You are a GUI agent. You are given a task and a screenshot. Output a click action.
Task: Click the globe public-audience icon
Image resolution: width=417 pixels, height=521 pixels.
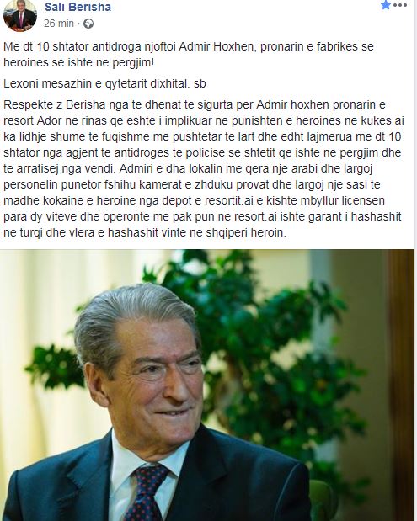coord(88,24)
